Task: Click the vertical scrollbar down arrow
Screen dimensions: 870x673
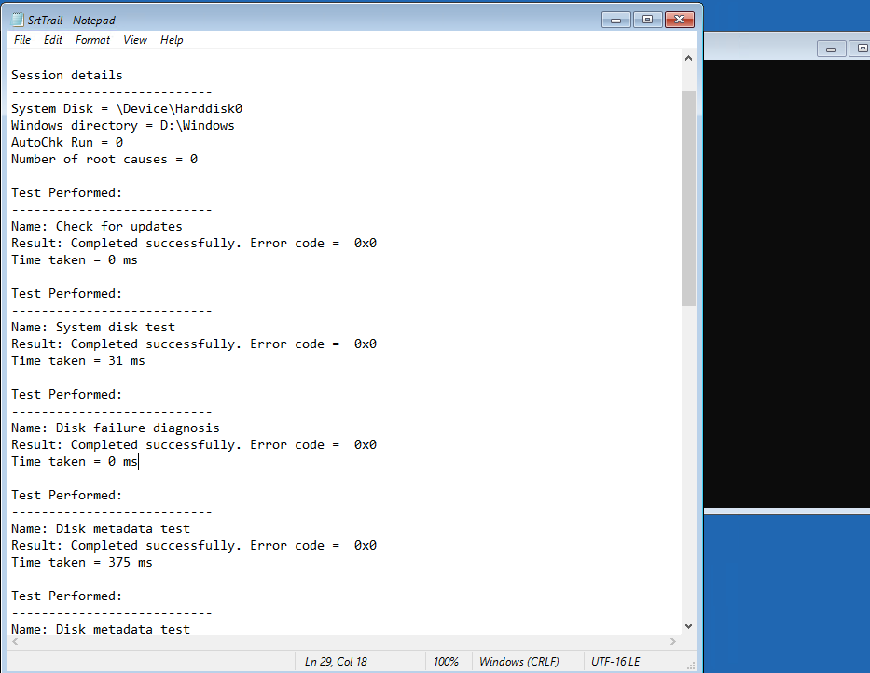Action: (688, 626)
